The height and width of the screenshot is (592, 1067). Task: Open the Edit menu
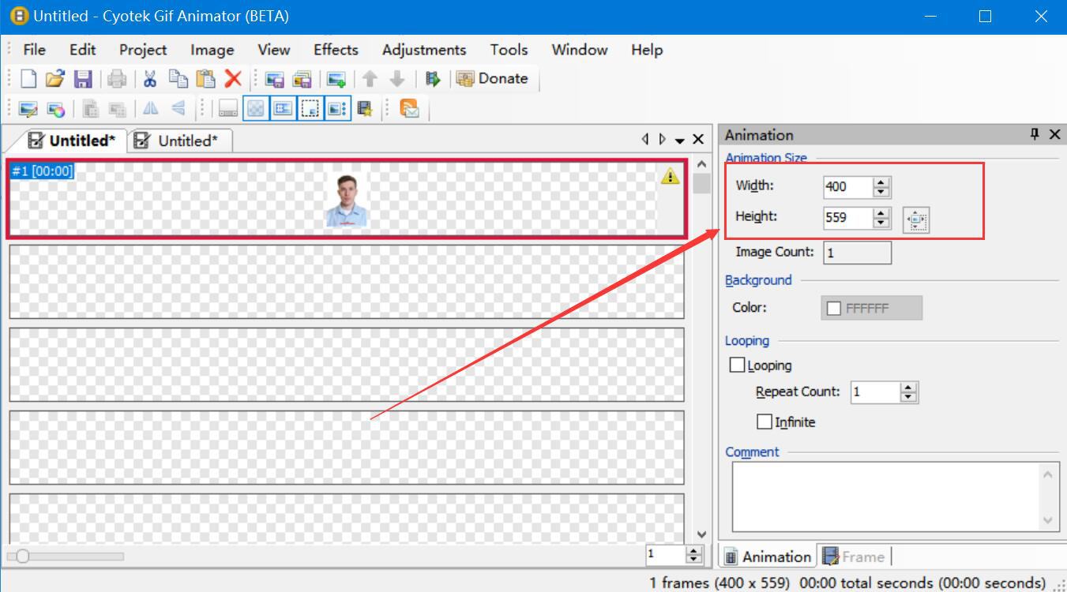point(83,50)
